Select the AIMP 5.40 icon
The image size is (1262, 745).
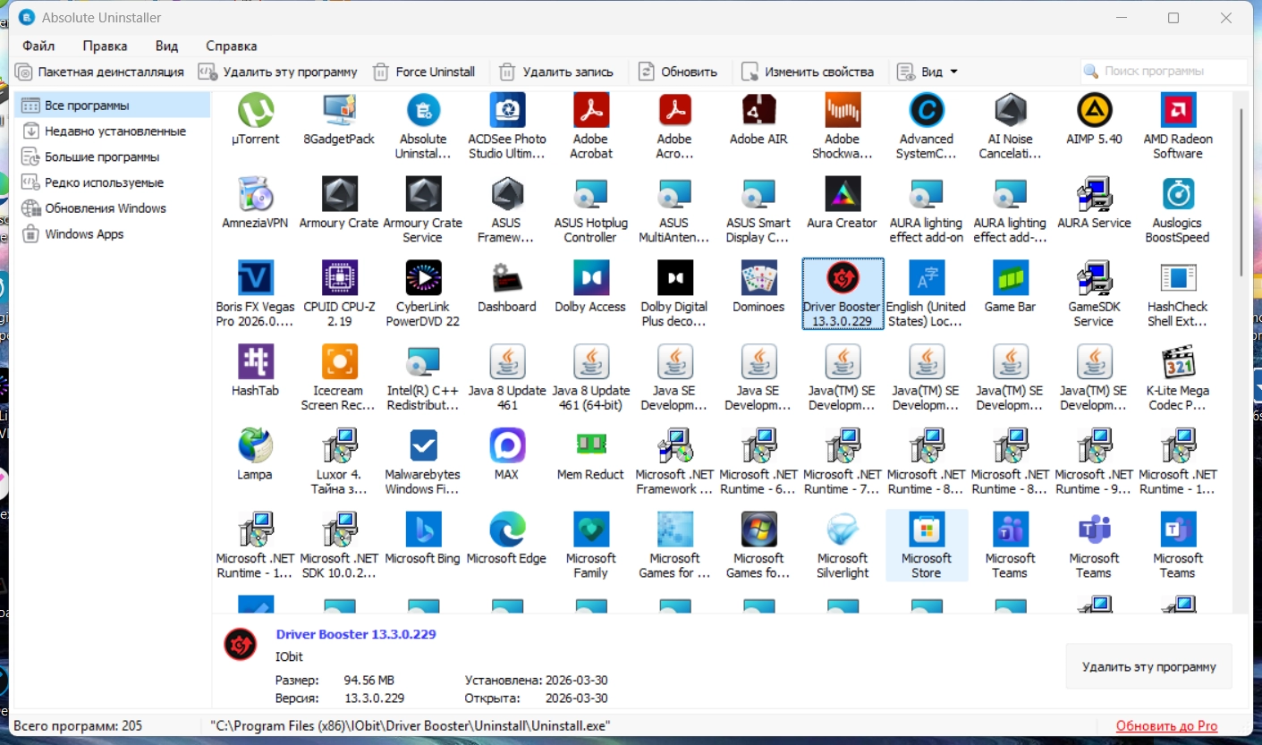pos(1094,111)
